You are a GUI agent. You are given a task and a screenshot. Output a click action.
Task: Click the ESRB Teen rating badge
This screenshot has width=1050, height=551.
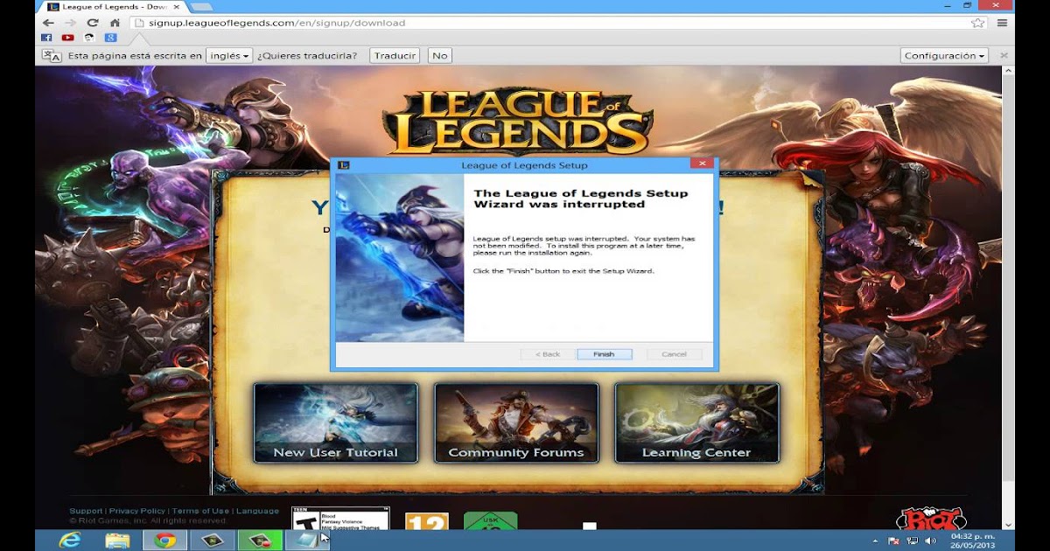pos(340,518)
